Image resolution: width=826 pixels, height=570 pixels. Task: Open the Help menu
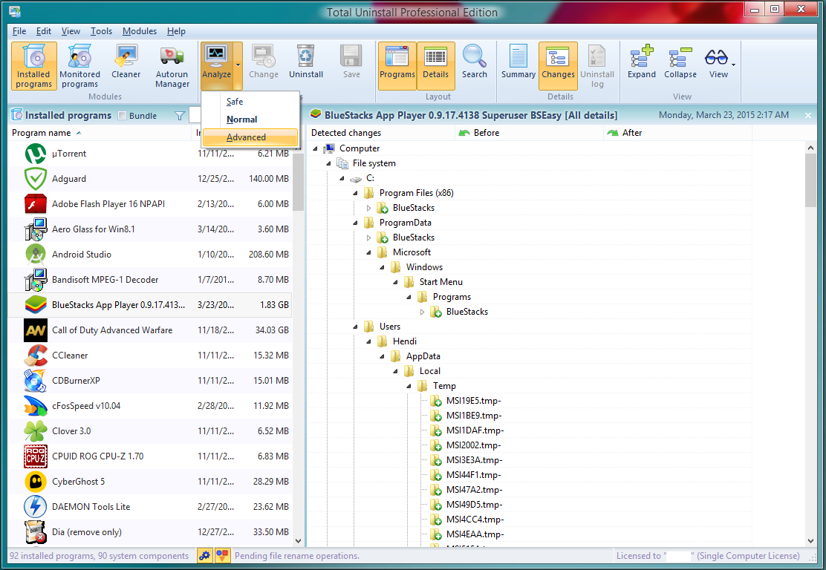(x=177, y=31)
